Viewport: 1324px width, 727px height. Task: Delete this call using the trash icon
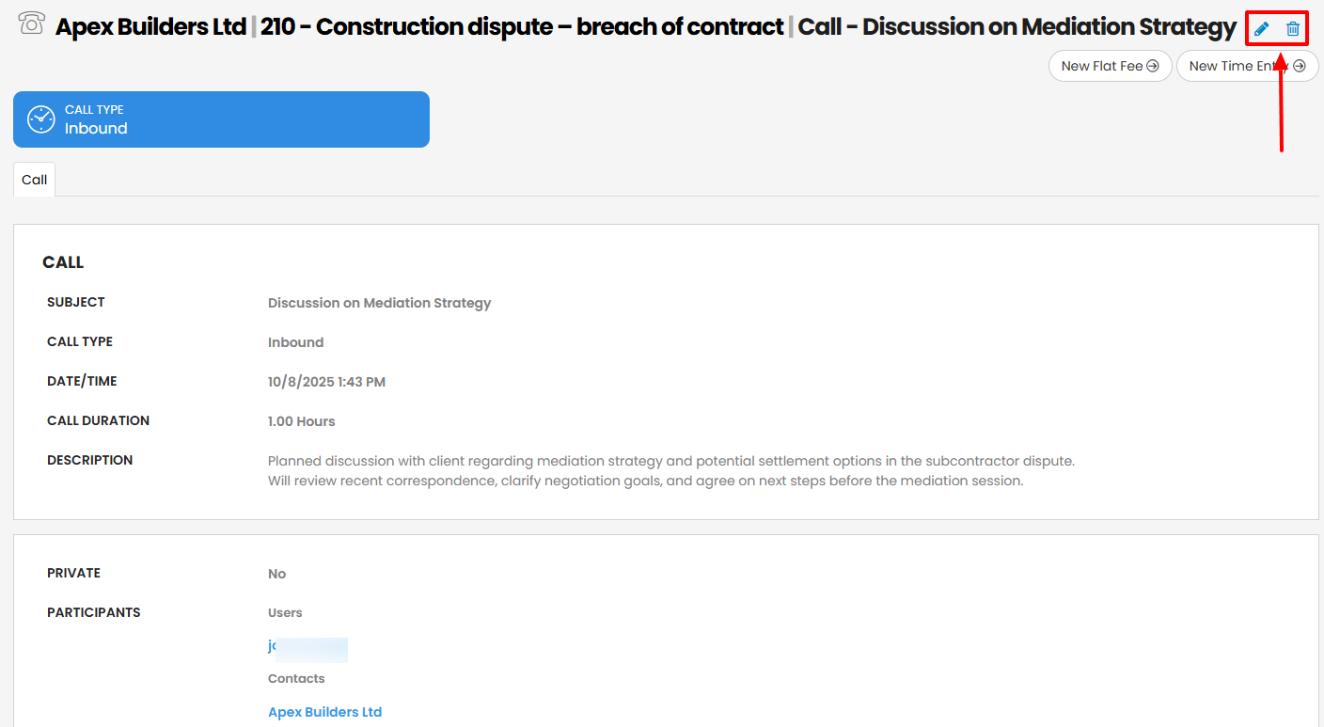pyautogui.click(x=1292, y=27)
